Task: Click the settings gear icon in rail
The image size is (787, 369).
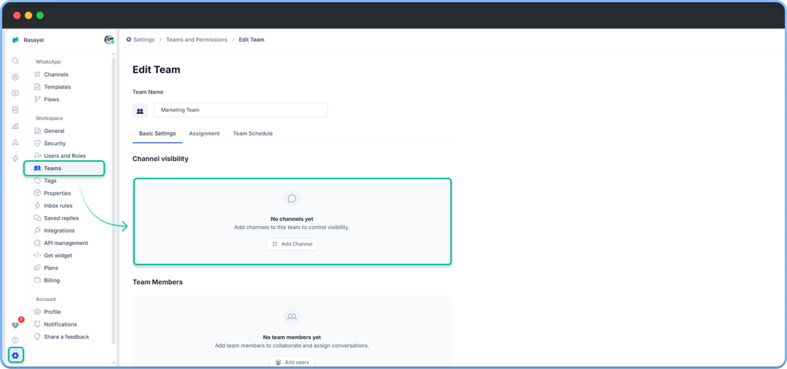Action: (16, 355)
